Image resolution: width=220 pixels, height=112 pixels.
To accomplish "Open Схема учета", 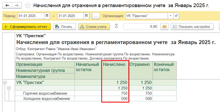I will pos(94,26).
